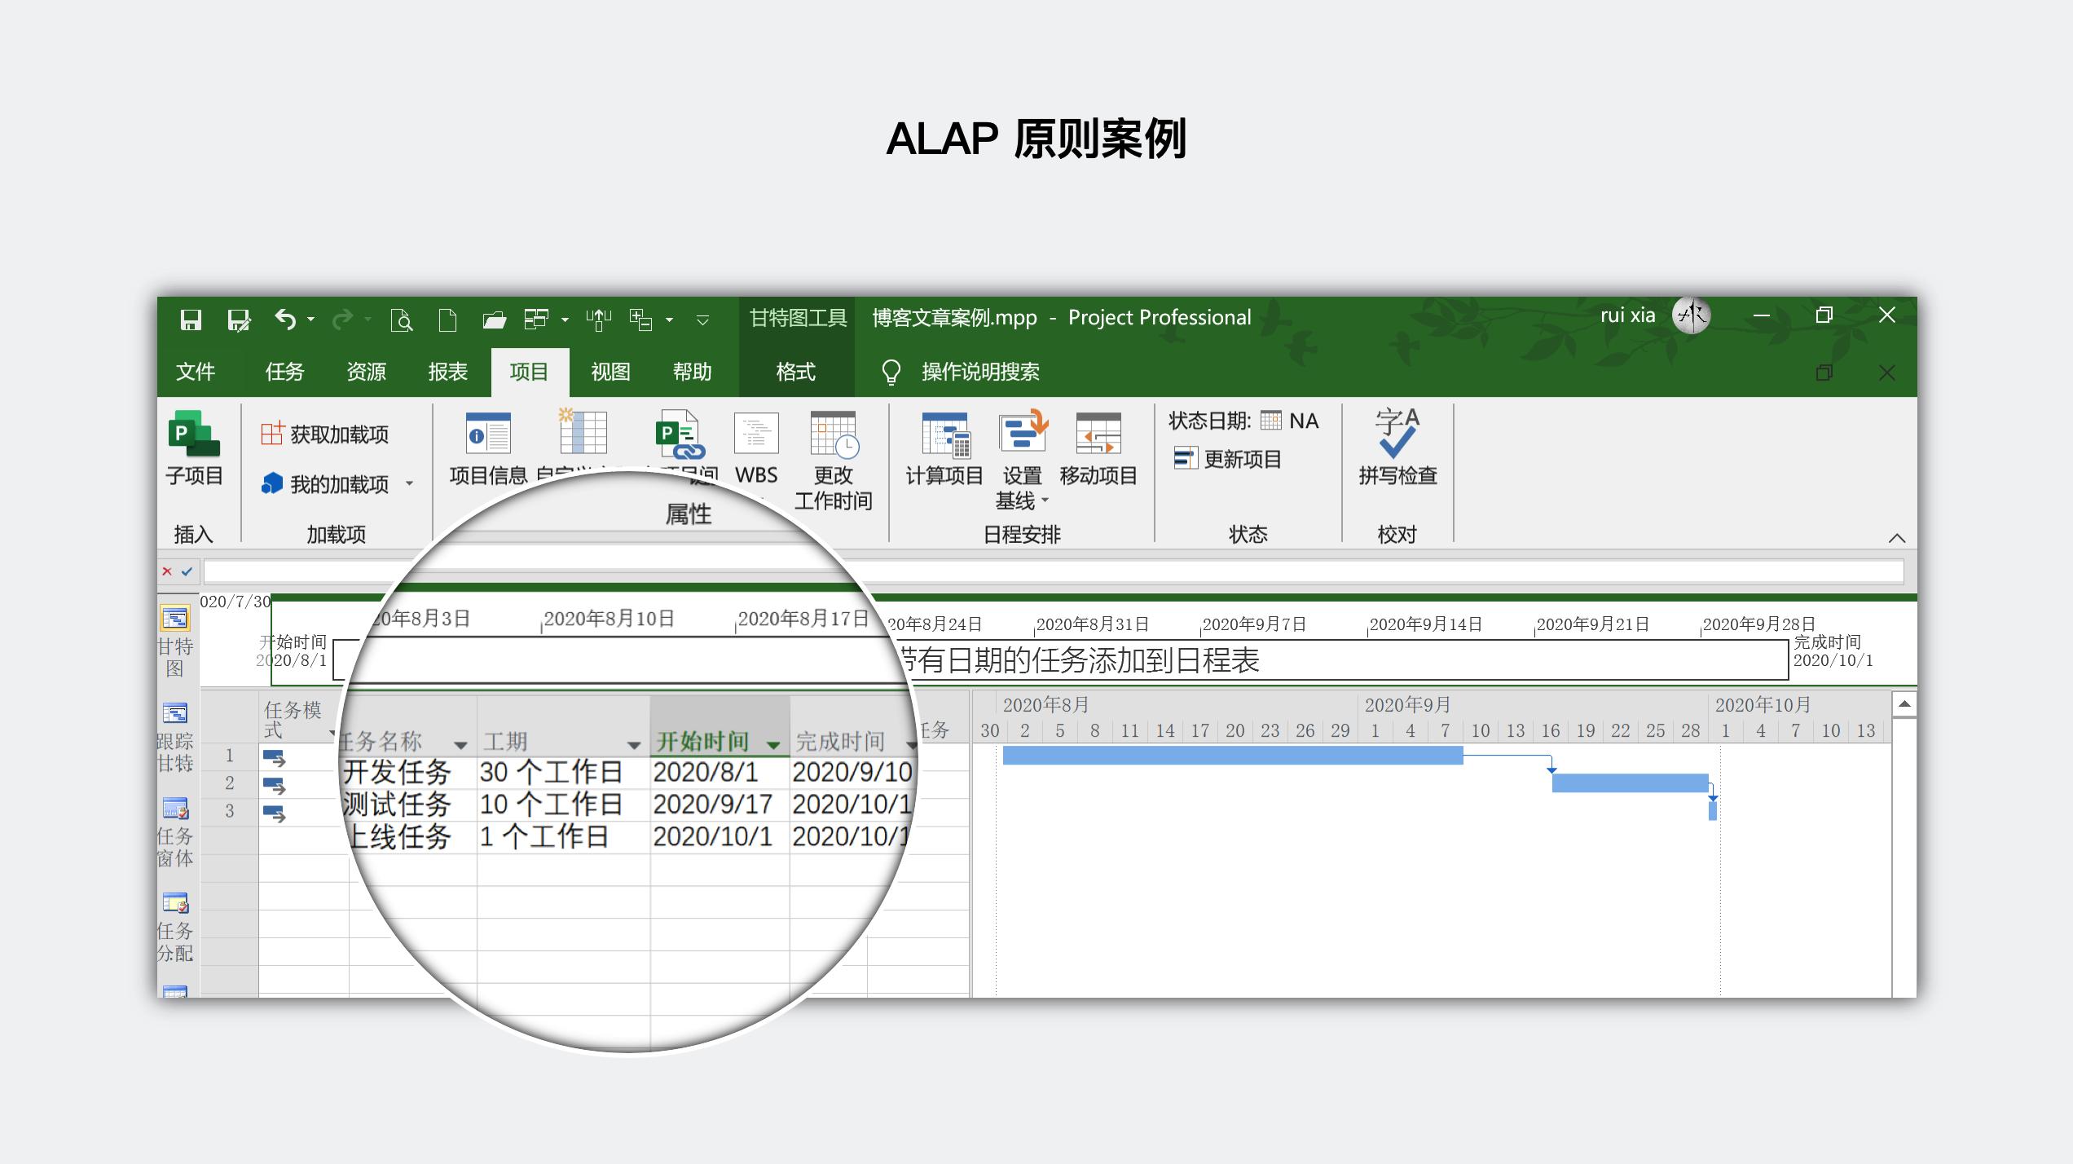Screen dimensions: 2073x1164
Task: Click the view switch icon in quick toolbar
Action: 536,319
